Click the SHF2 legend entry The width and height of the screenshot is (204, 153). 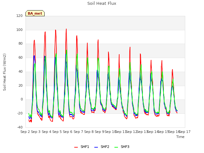coord(102,147)
